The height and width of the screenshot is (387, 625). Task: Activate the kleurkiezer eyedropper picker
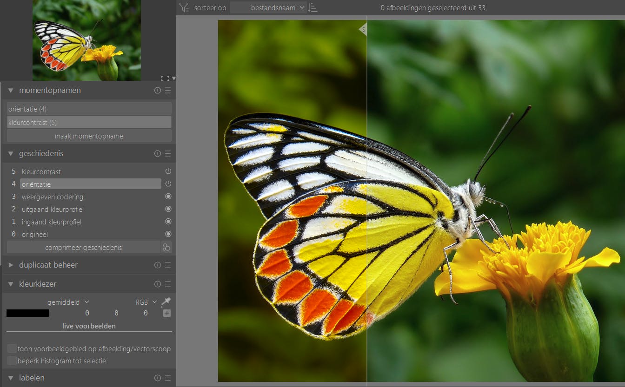click(x=166, y=302)
